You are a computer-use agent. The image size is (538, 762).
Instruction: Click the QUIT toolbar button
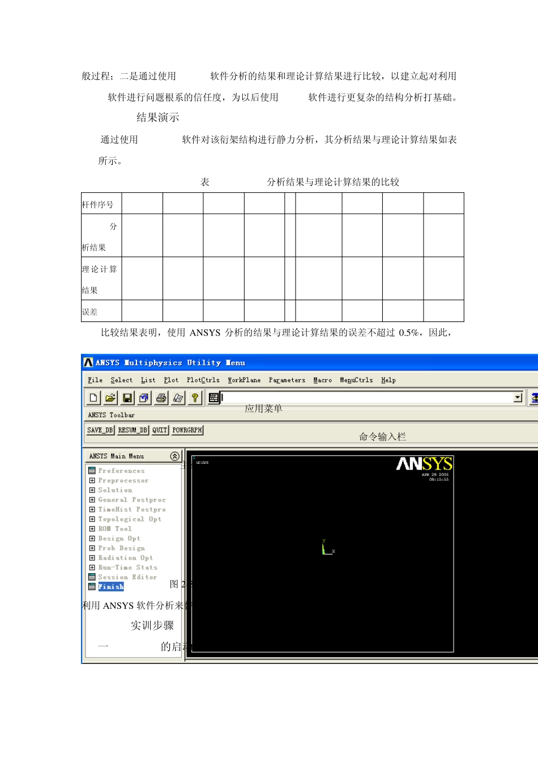[x=160, y=430]
